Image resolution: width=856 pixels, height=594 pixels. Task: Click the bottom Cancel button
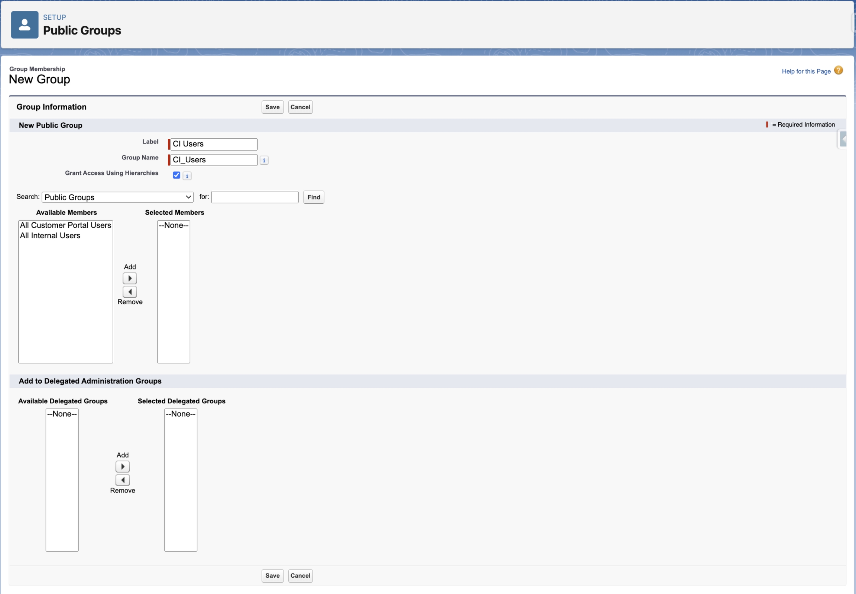(300, 576)
